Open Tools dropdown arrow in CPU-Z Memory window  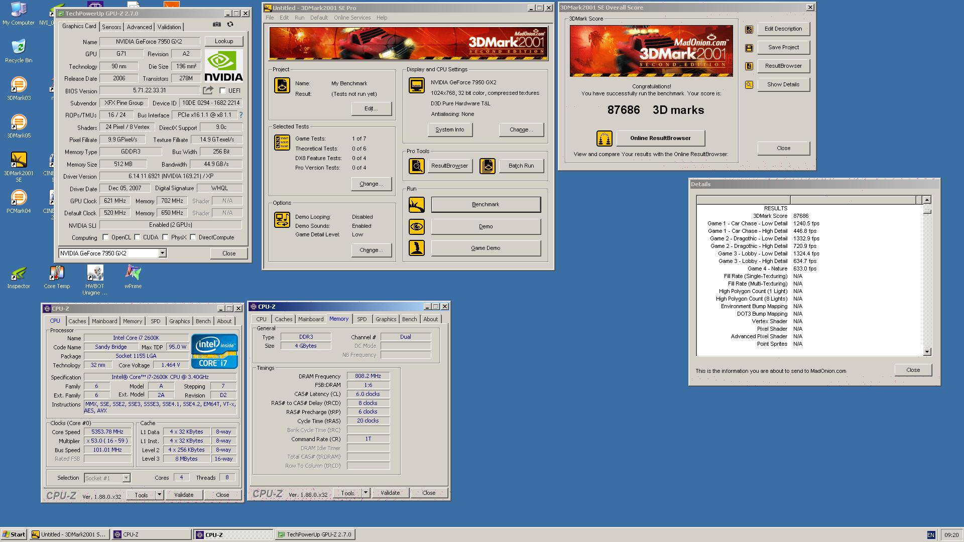[x=366, y=493]
